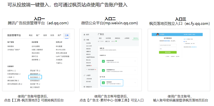The width and height of the screenshot is (214, 106).
Task: Switch to the 概览 tab in 投放管理平台
Action: [31, 35]
